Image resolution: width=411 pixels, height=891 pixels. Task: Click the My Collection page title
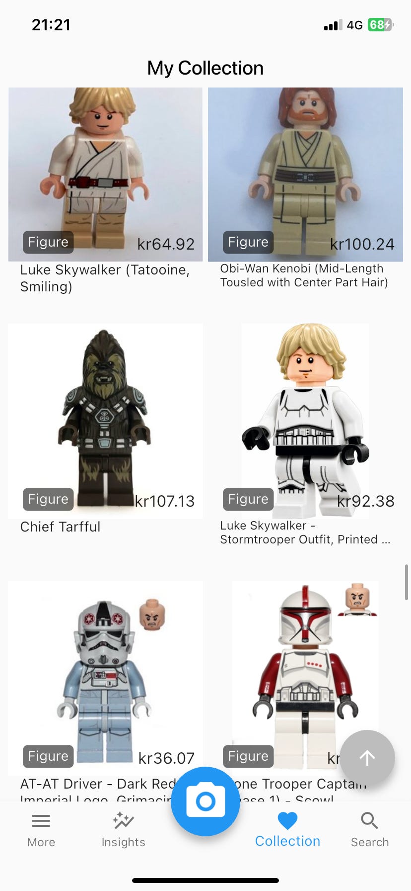[205, 68]
